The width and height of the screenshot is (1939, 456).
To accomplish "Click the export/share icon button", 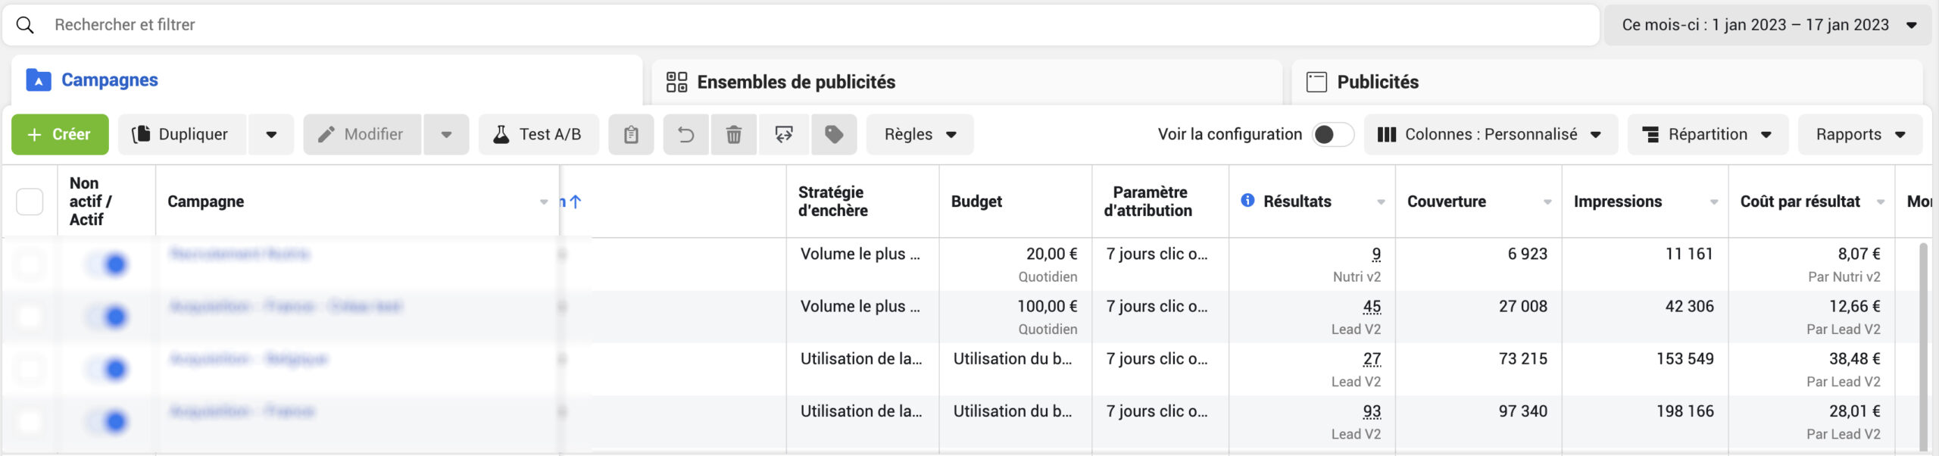I will pyautogui.click(x=784, y=135).
